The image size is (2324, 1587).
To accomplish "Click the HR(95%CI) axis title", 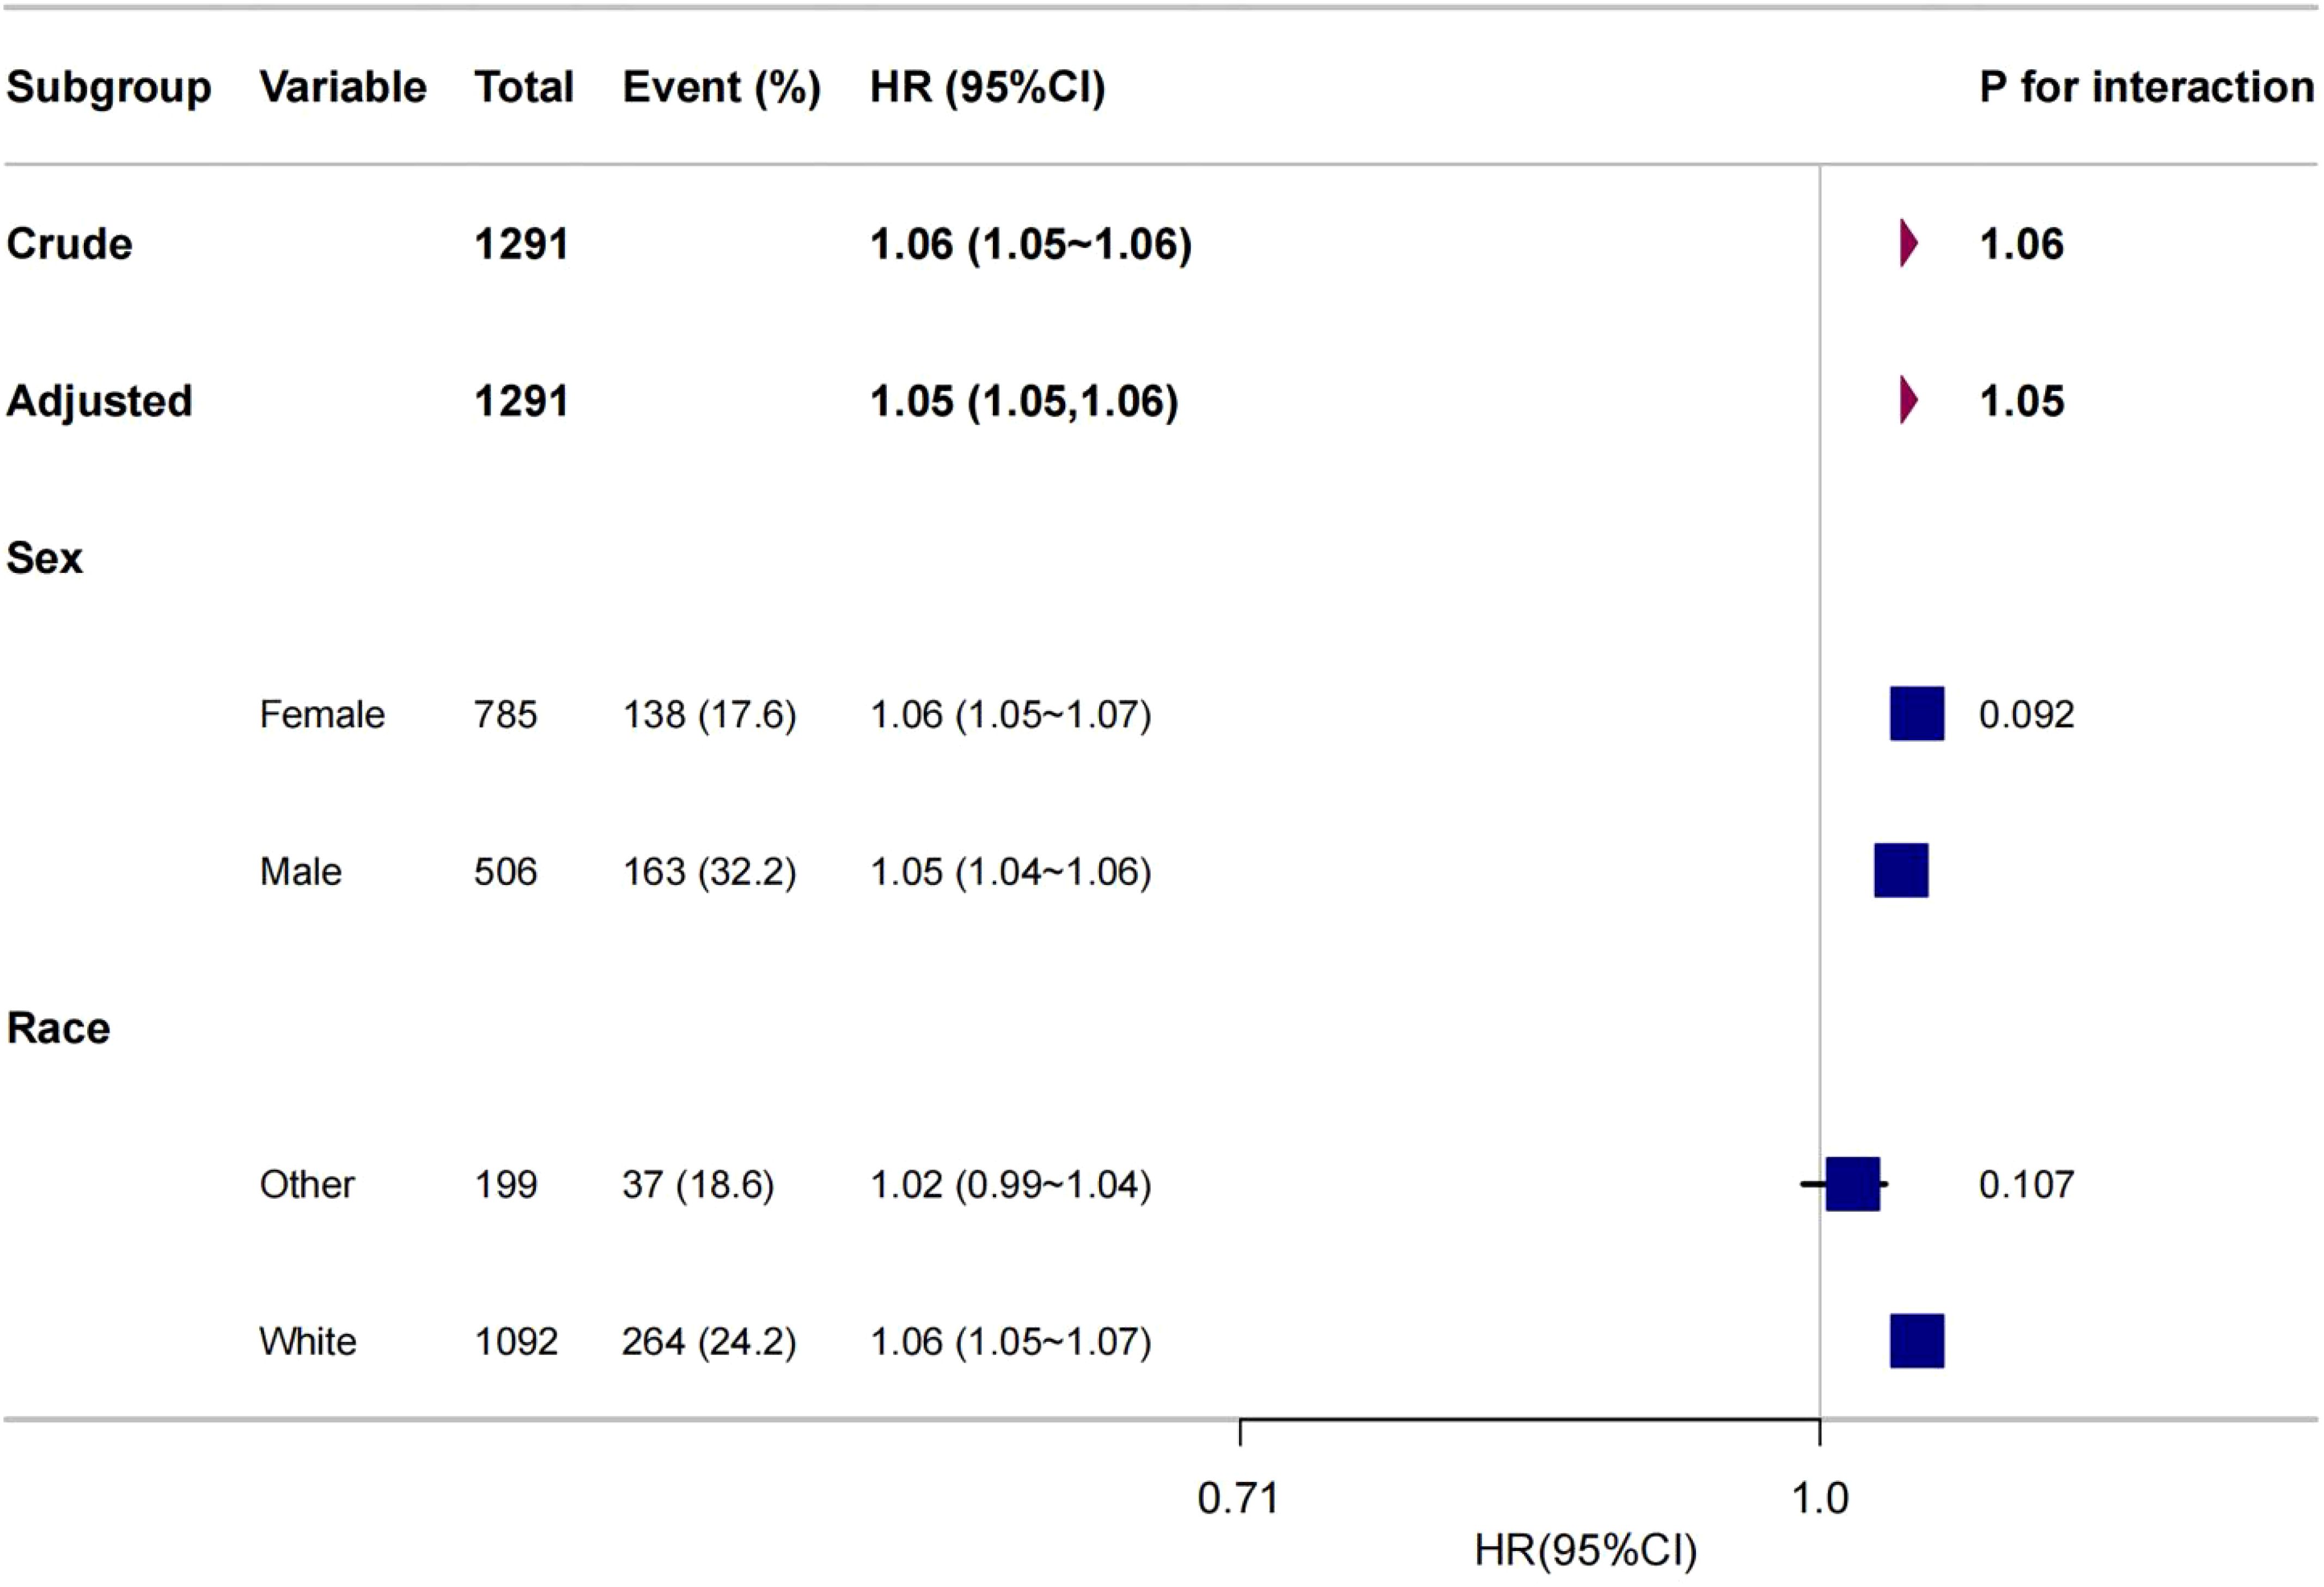I will [1585, 1551].
